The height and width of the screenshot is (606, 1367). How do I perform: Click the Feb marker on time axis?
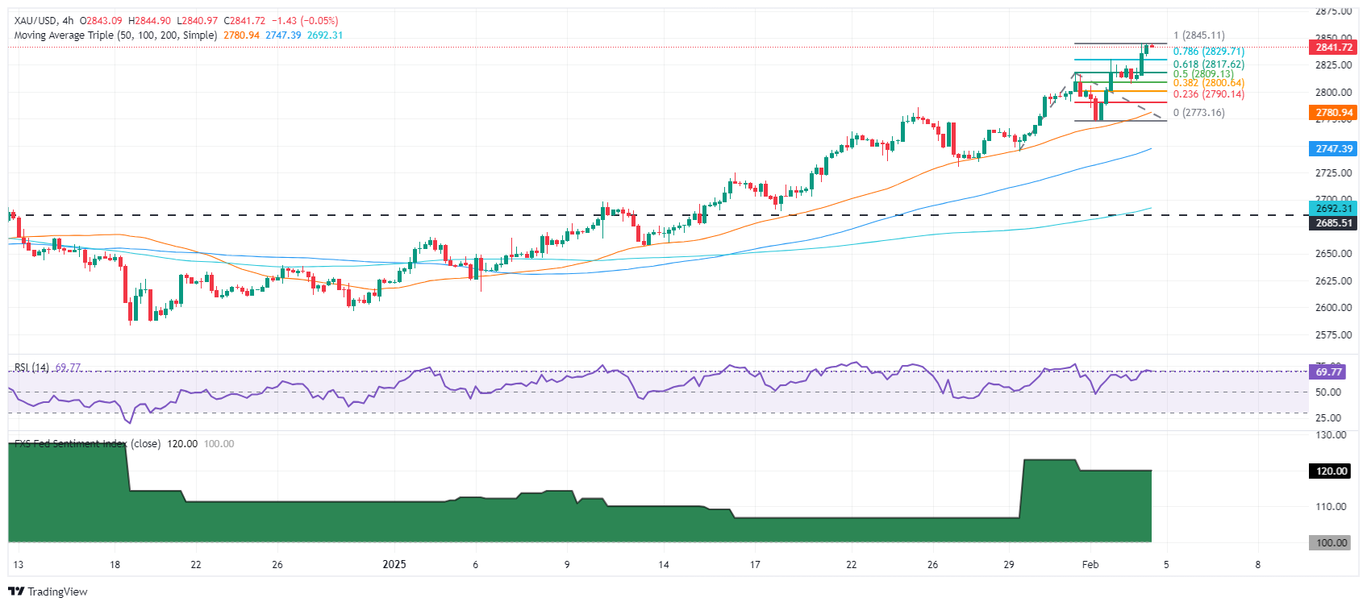tap(1090, 564)
